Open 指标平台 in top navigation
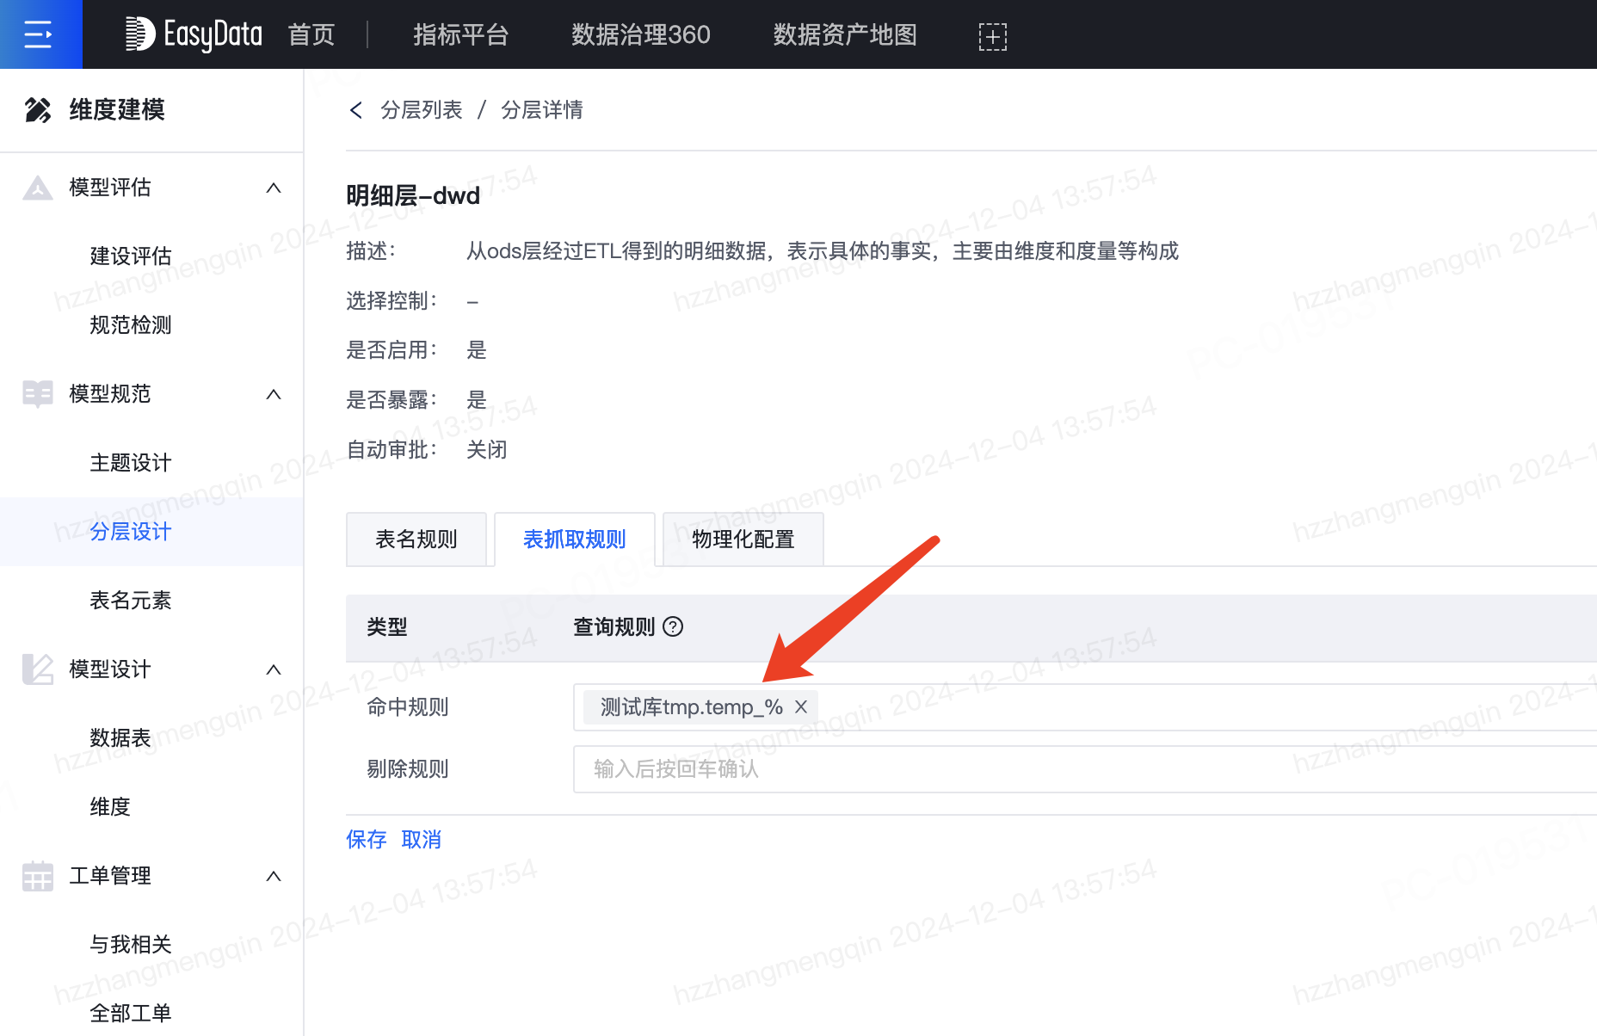The image size is (1597, 1036). [461, 34]
